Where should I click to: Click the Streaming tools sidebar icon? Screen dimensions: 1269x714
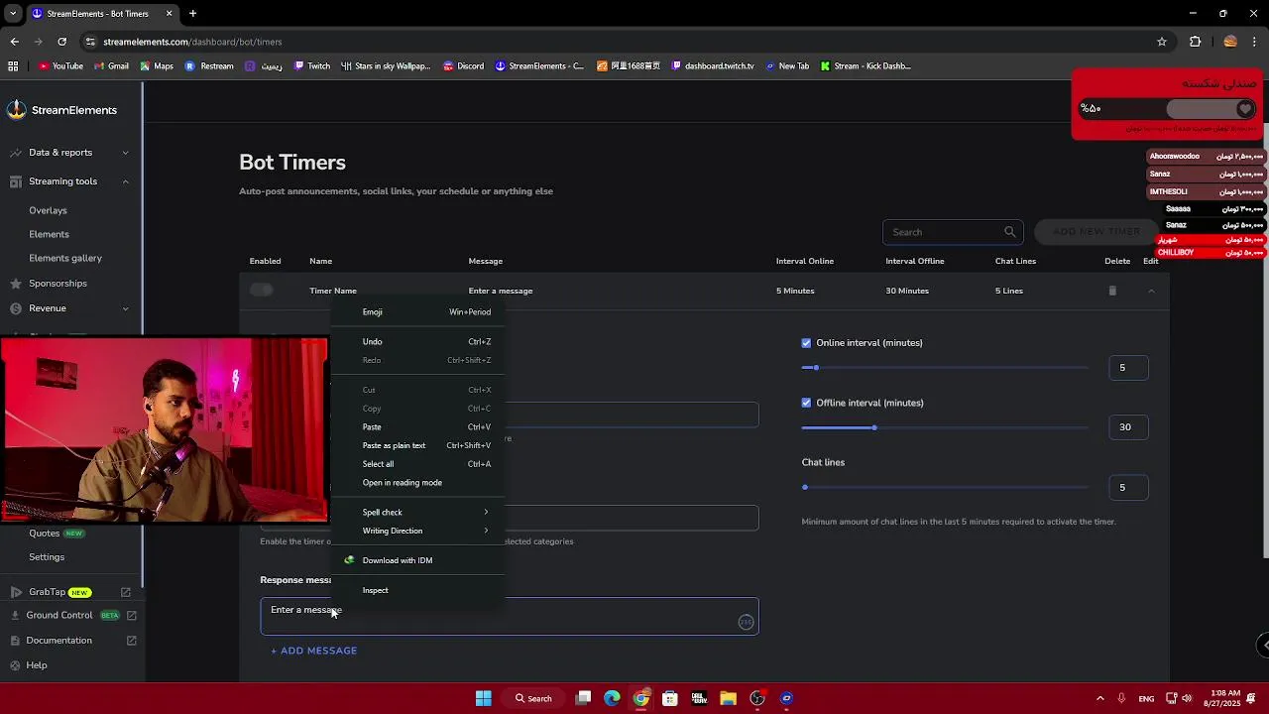point(16,181)
